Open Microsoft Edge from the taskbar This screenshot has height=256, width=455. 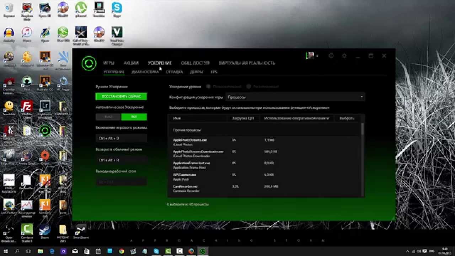tap(52, 251)
